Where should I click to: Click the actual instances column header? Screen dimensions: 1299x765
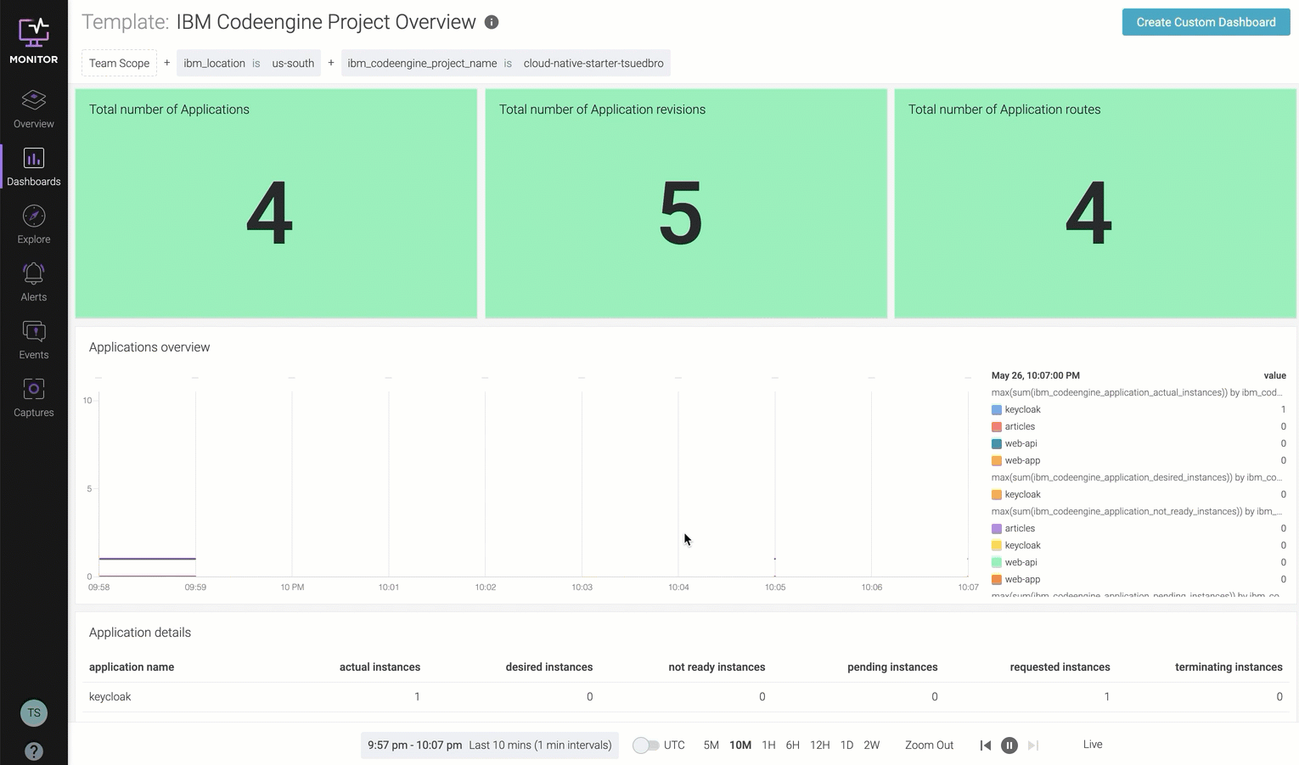coord(380,667)
